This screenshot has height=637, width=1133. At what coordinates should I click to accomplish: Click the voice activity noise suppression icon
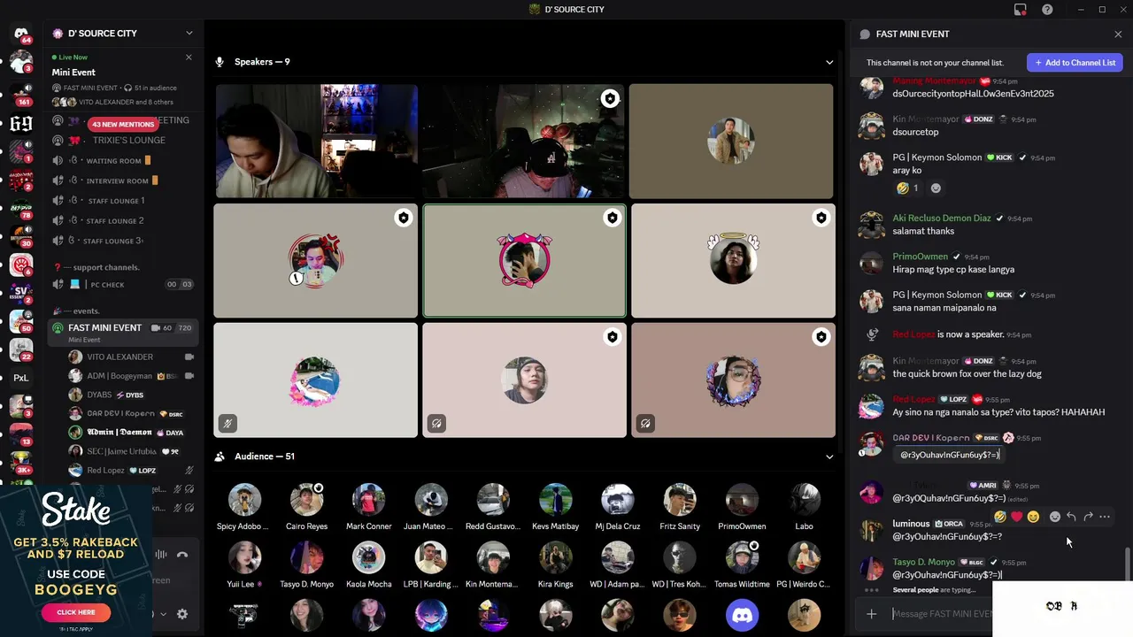tap(161, 555)
